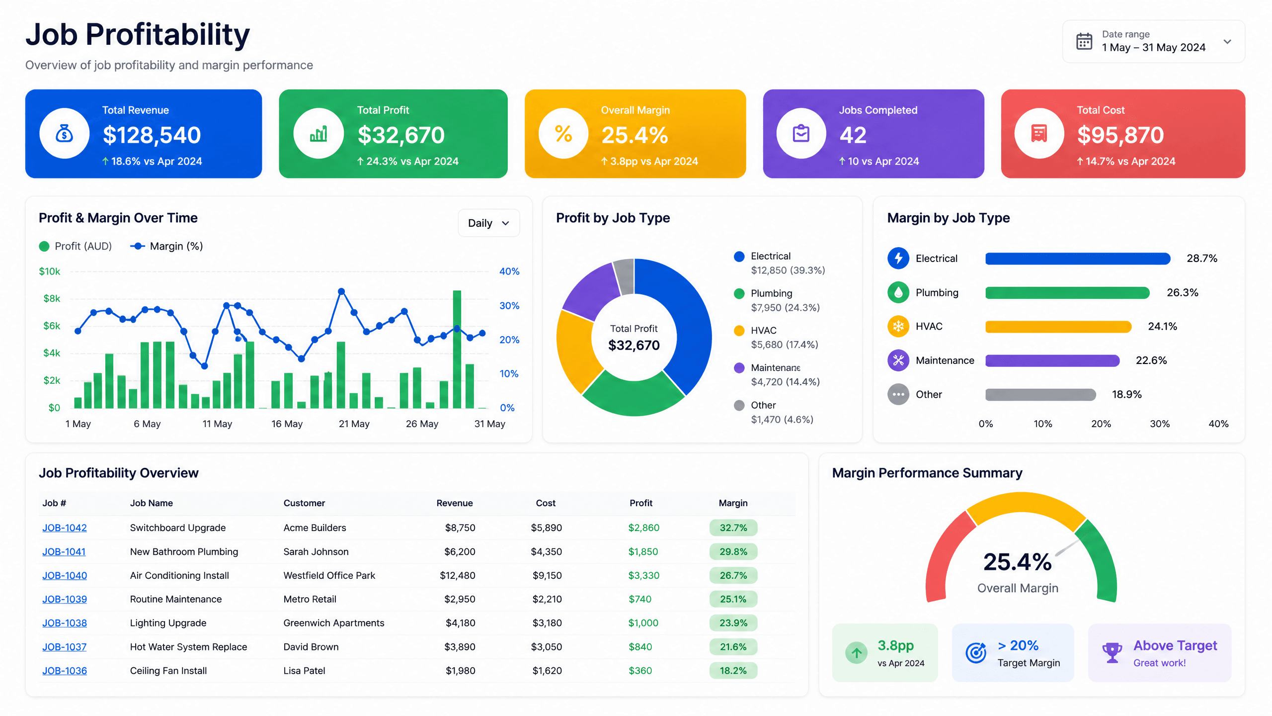The height and width of the screenshot is (716, 1272).
Task: Toggle the Margin (%) legend item
Action: (166, 246)
